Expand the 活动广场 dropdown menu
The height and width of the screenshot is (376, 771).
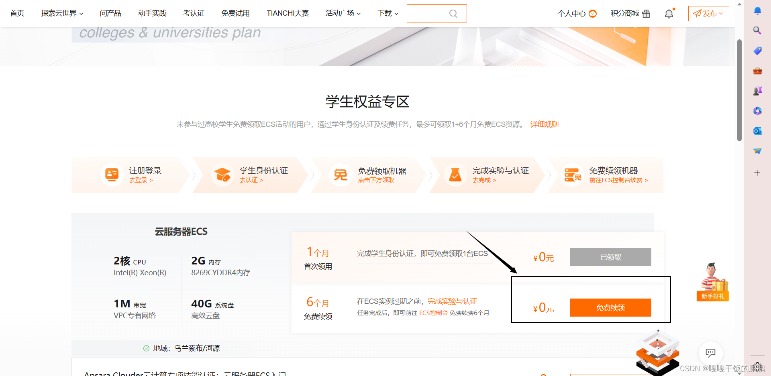tap(343, 13)
